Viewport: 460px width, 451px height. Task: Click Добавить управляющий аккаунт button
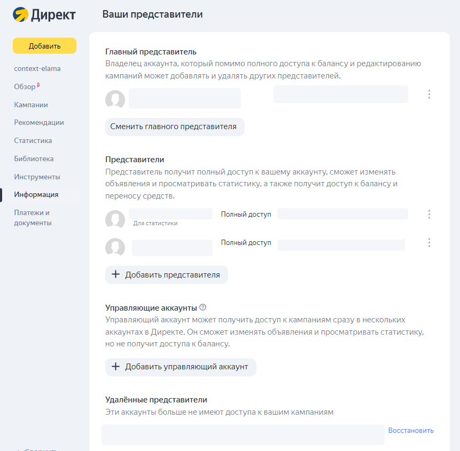pos(180,367)
